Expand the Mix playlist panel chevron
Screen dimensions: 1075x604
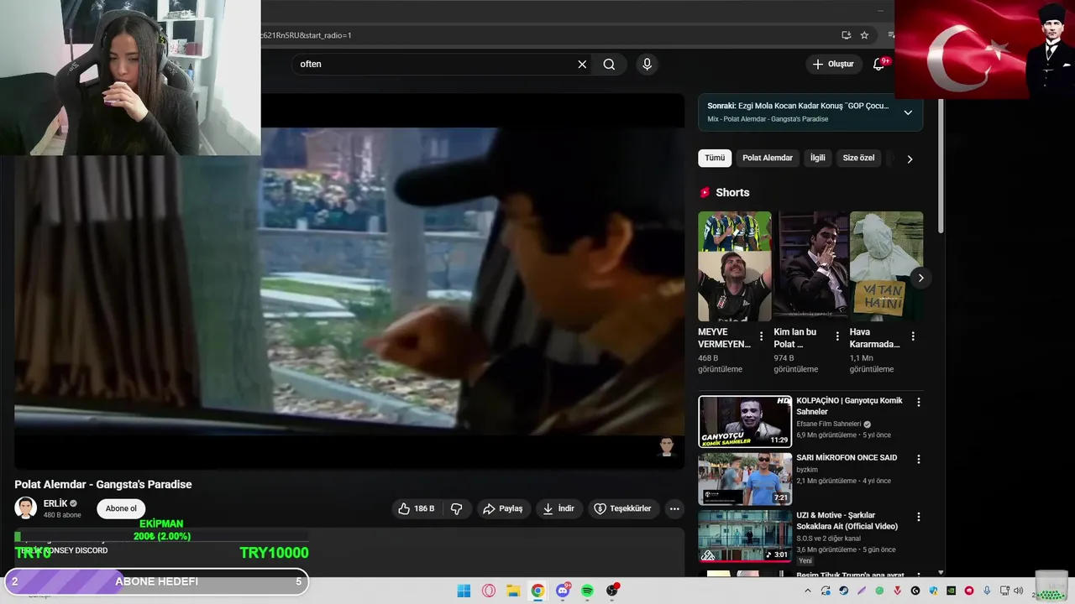click(908, 112)
